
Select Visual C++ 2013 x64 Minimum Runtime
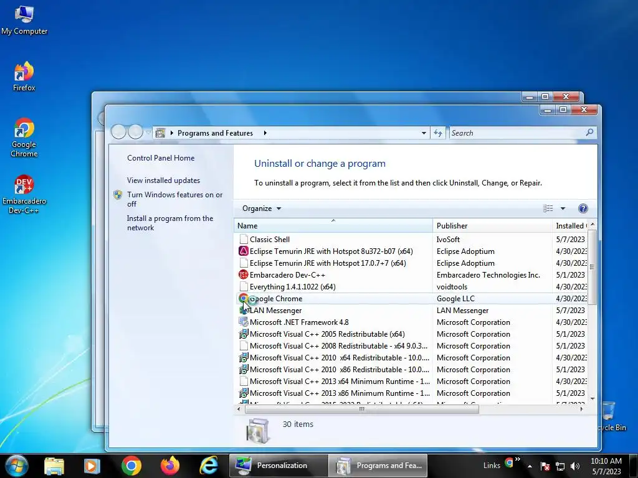340,382
